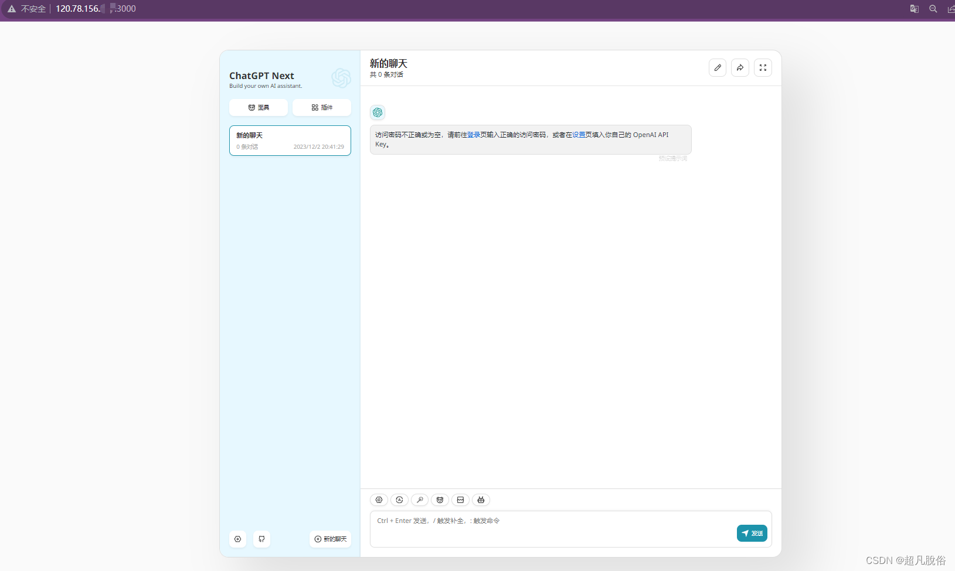This screenshot has height=571, width=955.
Task: Open the 插件 plugins panel
Action: [x=321, y=107]
